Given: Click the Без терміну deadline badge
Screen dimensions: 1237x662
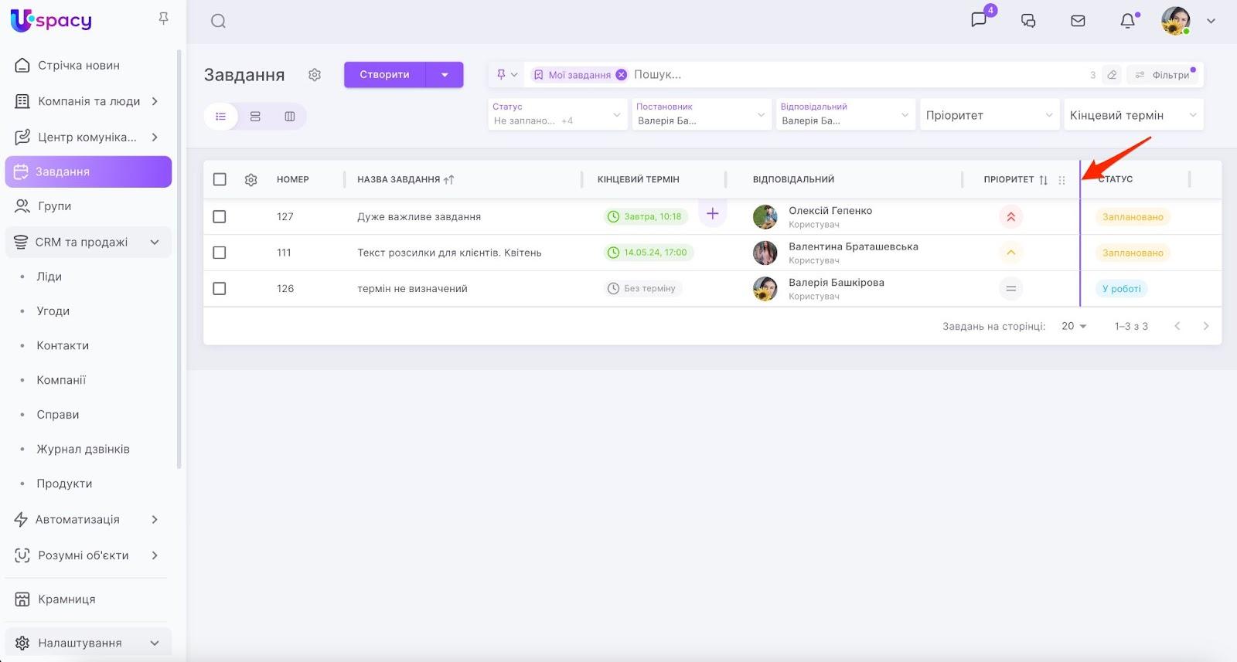Looking at the screenshot, I should 642,289.
